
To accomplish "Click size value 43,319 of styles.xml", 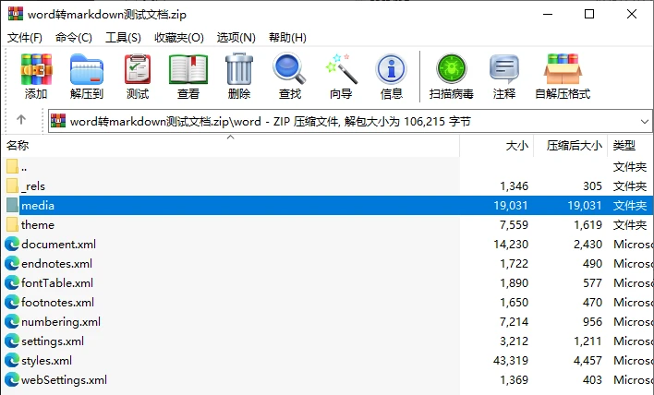I will click(x=511, y=361).
